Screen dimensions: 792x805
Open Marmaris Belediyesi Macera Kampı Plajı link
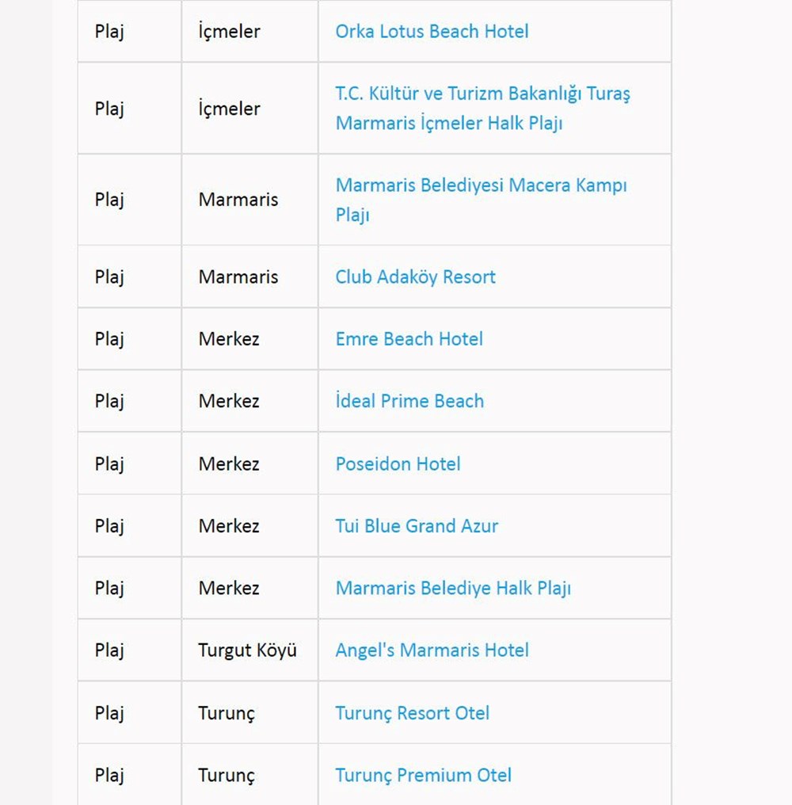click(481, 186)
